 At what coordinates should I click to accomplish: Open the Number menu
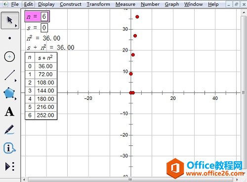click(150, 4)
